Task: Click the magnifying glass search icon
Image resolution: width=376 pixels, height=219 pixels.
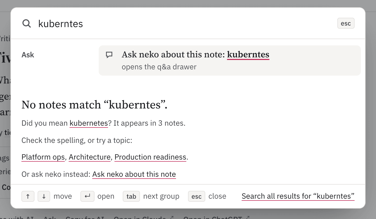Action: point(27,23)
